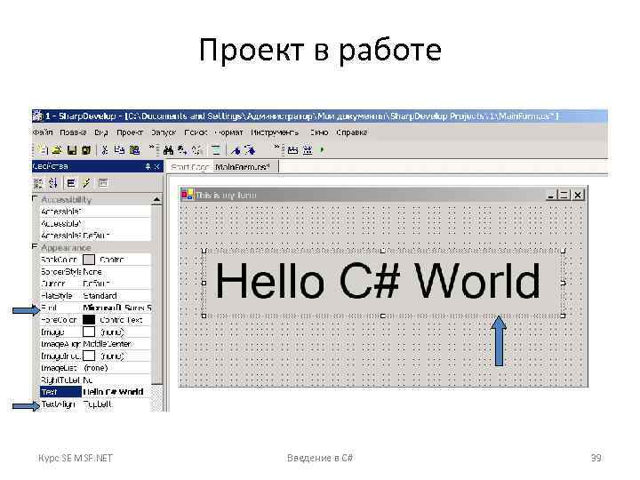
Task: Pin the Properties panel
Action: pyautogui.click(x=148, y=166)
